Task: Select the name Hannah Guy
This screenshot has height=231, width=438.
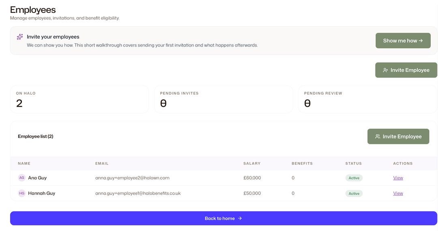Action: (x=42, y=193)
